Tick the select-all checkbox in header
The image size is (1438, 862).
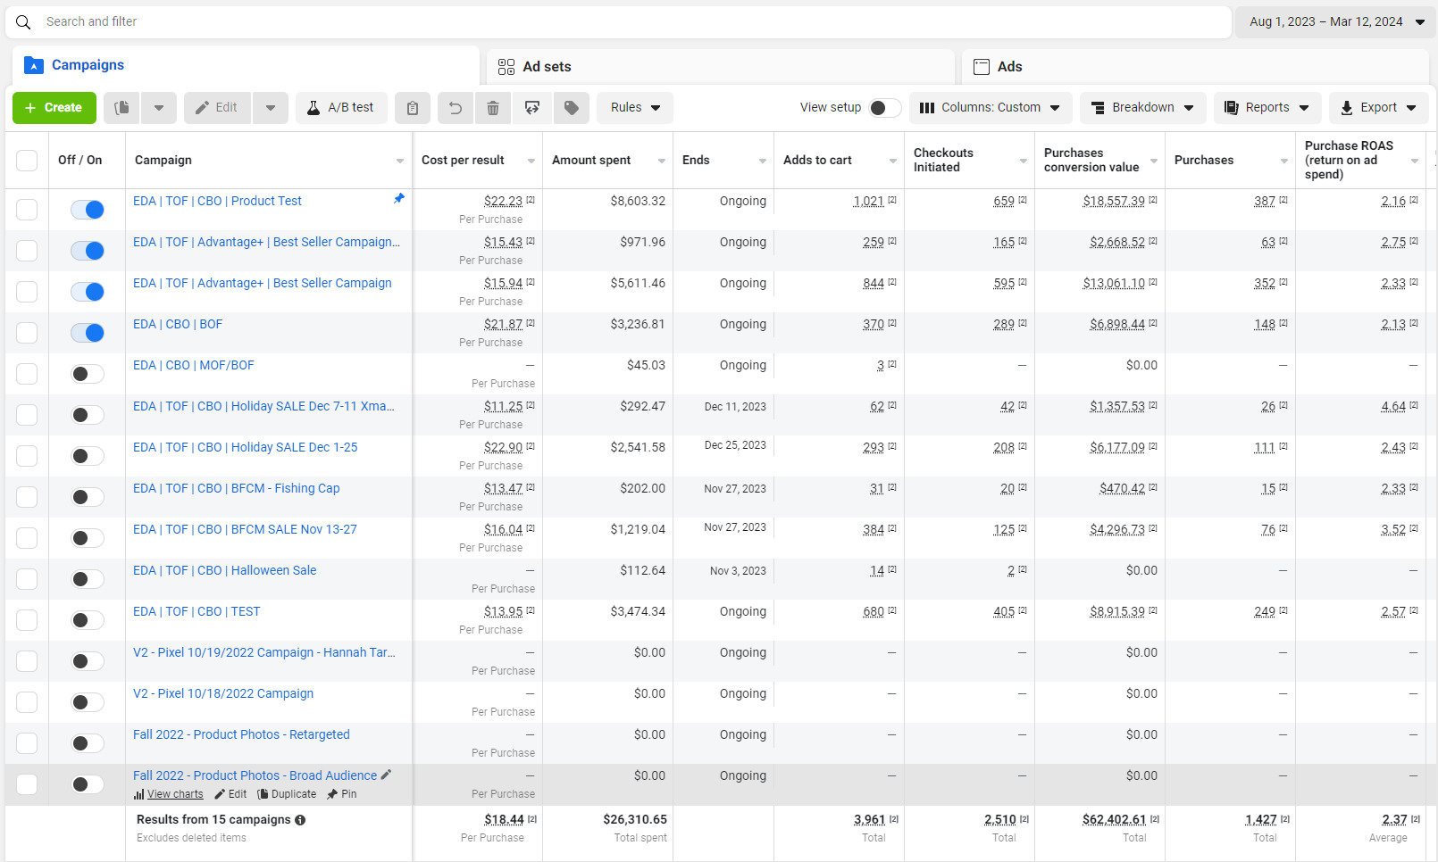click(x=27, y=161)
